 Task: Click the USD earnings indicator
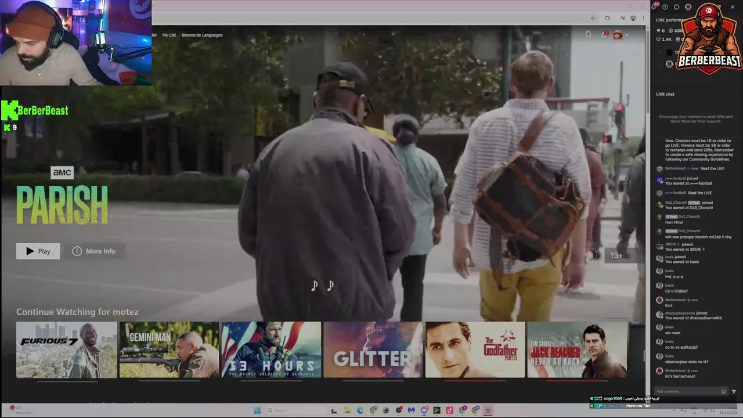pyautogui.click(x=675, y=30)
